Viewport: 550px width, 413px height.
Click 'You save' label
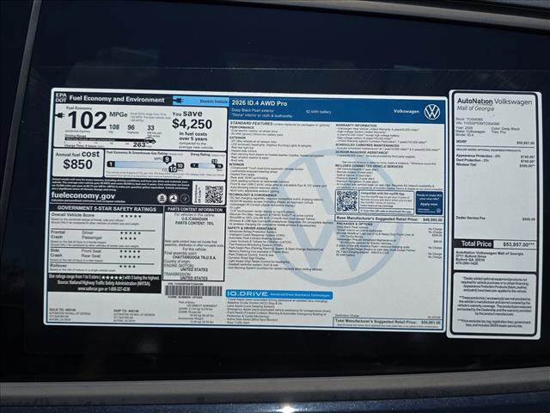tap(187, 114)
